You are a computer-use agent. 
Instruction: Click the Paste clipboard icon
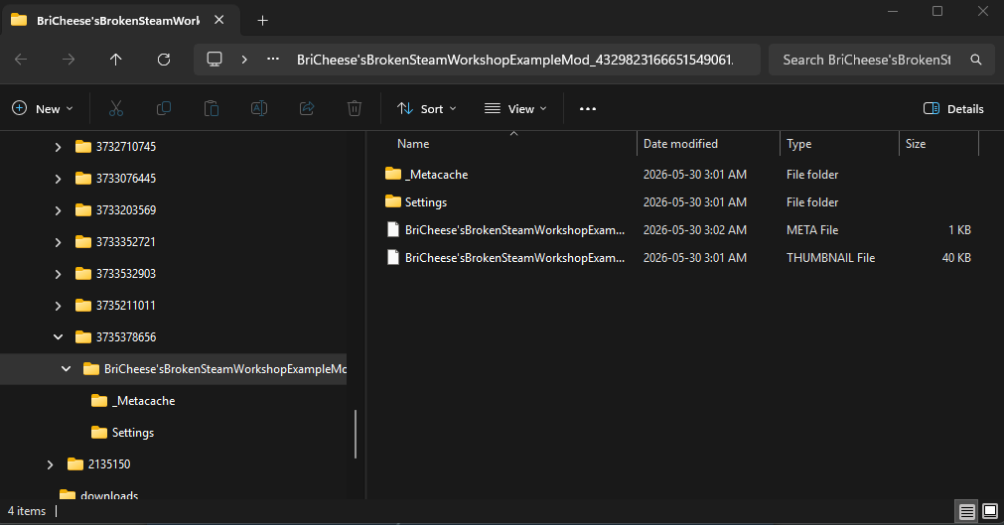click(212, 109)
